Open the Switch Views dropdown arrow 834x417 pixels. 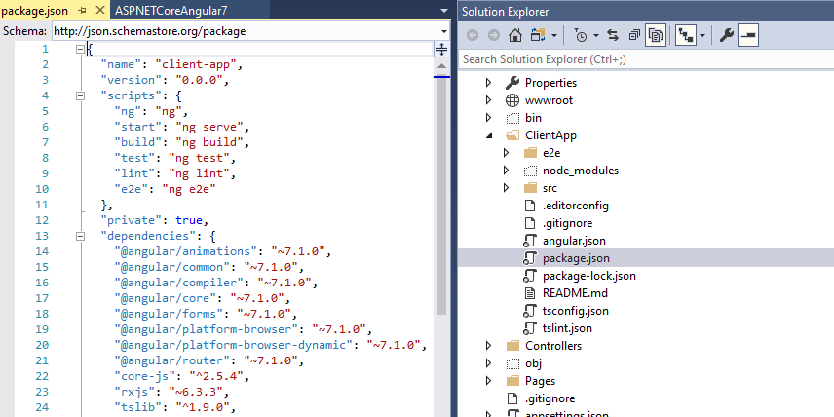[554, 36]
